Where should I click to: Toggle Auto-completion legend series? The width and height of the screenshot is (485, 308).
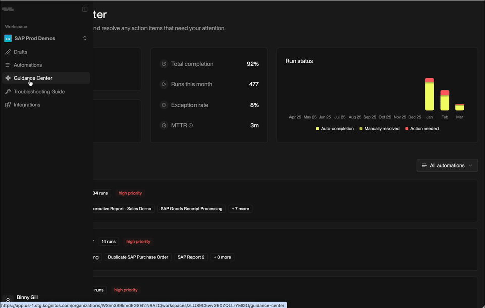[x=334, y=129]
